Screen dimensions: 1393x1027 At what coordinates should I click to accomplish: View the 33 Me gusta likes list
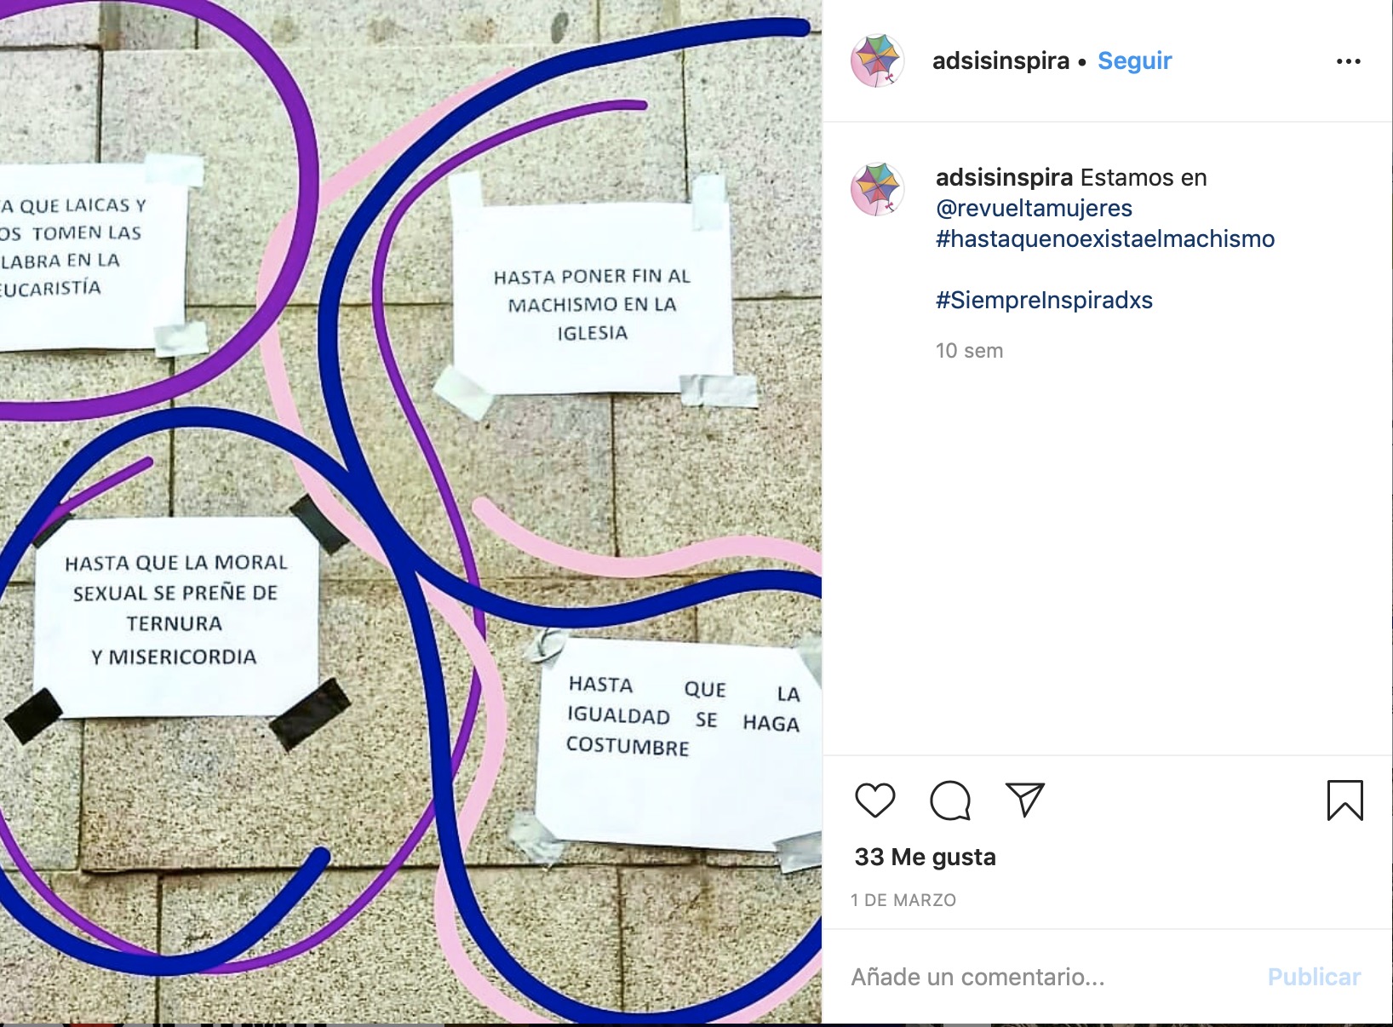click(x=925, y=857)
